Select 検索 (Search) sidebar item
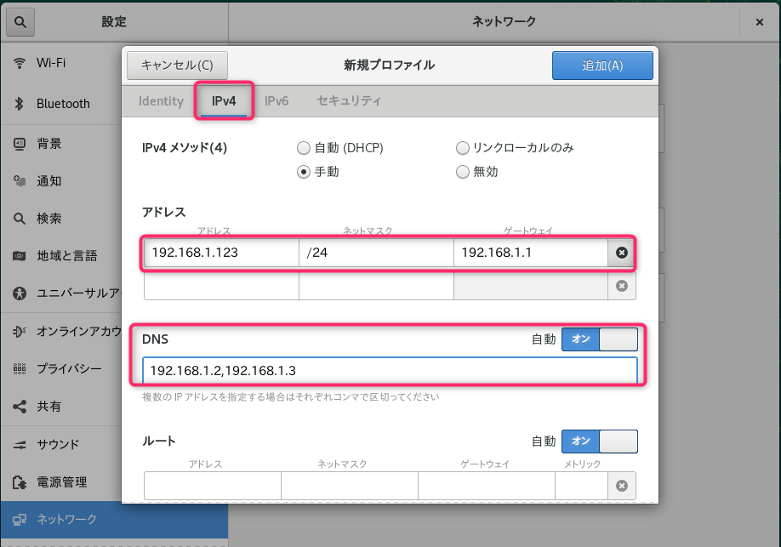Screen dimensions: 781x547 click(x=60, y=219)
